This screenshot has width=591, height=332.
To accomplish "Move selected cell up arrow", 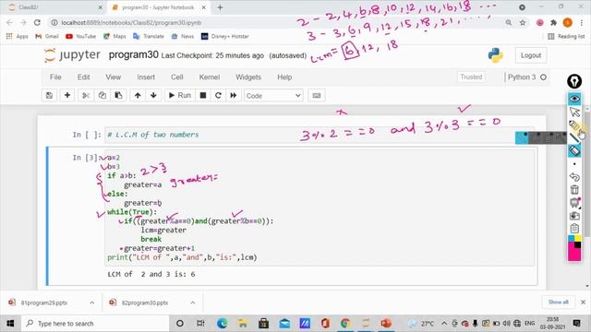I will (138, 96).
